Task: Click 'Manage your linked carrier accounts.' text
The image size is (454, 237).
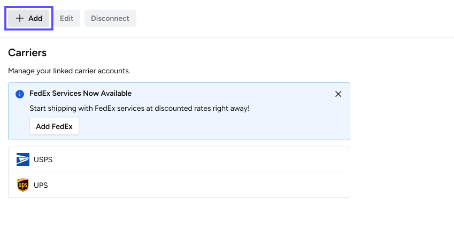Action: click(x=69, y=71)
